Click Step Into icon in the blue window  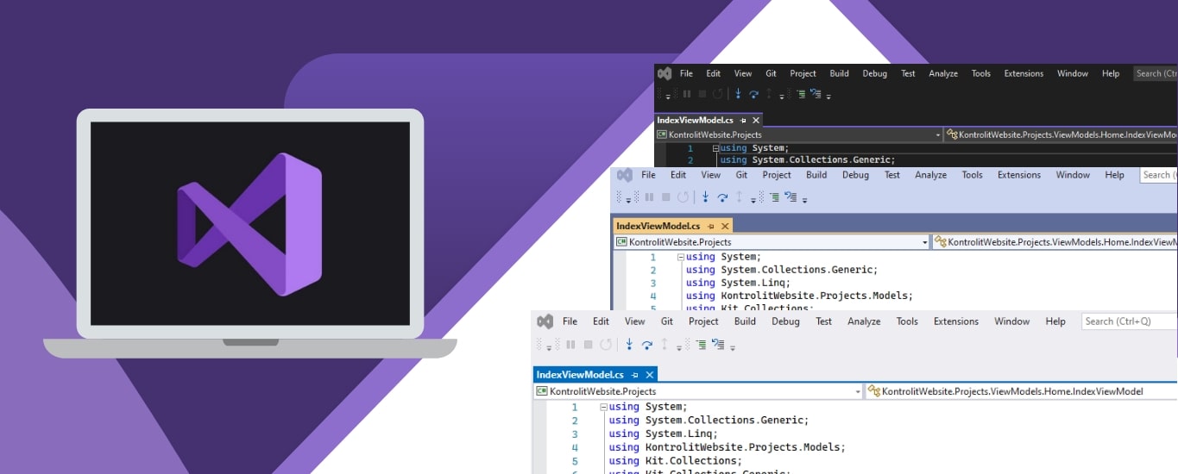point(705,196)
